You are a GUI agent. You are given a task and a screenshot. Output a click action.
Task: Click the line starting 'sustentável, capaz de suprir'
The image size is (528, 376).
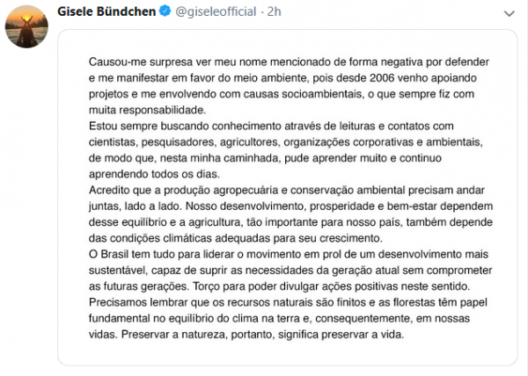(x=291, y=270)
